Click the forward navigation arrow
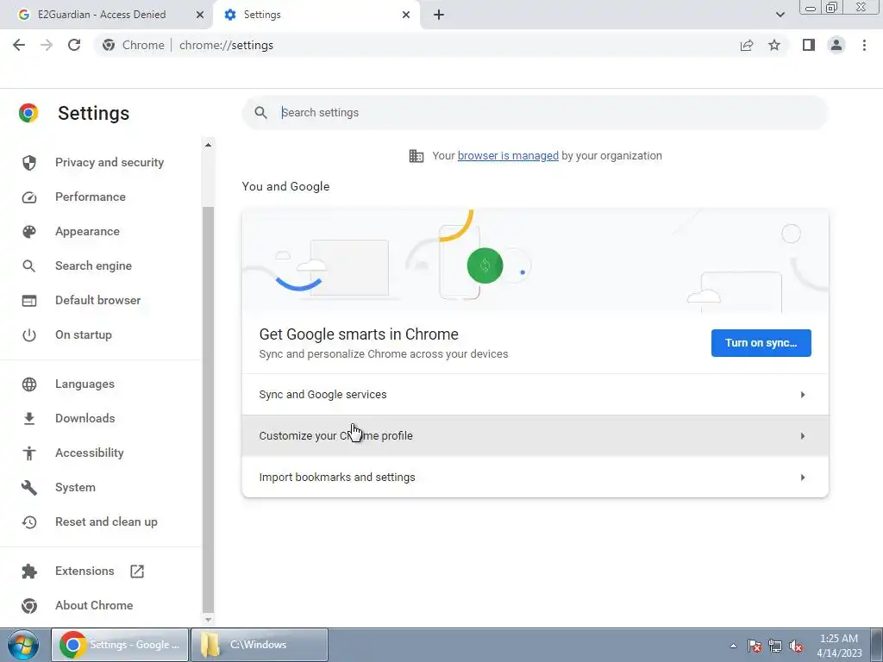Viewport: 883px width, 662px height. click(x=47, y=45)
